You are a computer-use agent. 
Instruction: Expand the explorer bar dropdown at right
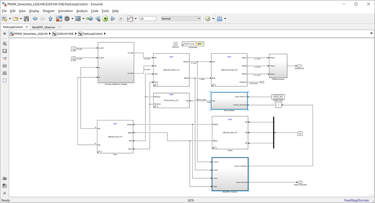[x=372, y=34]
